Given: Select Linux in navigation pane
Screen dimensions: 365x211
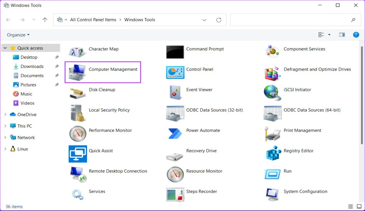Looking at the screenshot, I should (x=23, y=149).
